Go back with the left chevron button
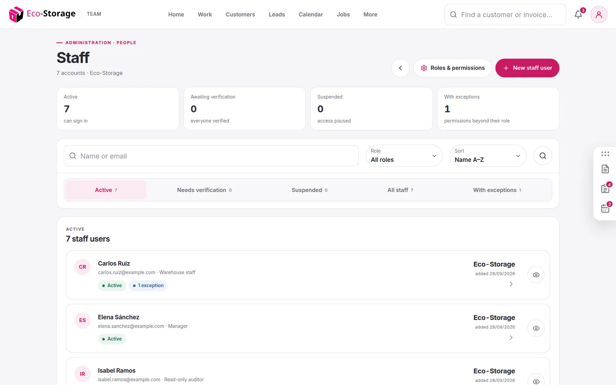Viewport: 616px width, 385px height. point(400,68)
